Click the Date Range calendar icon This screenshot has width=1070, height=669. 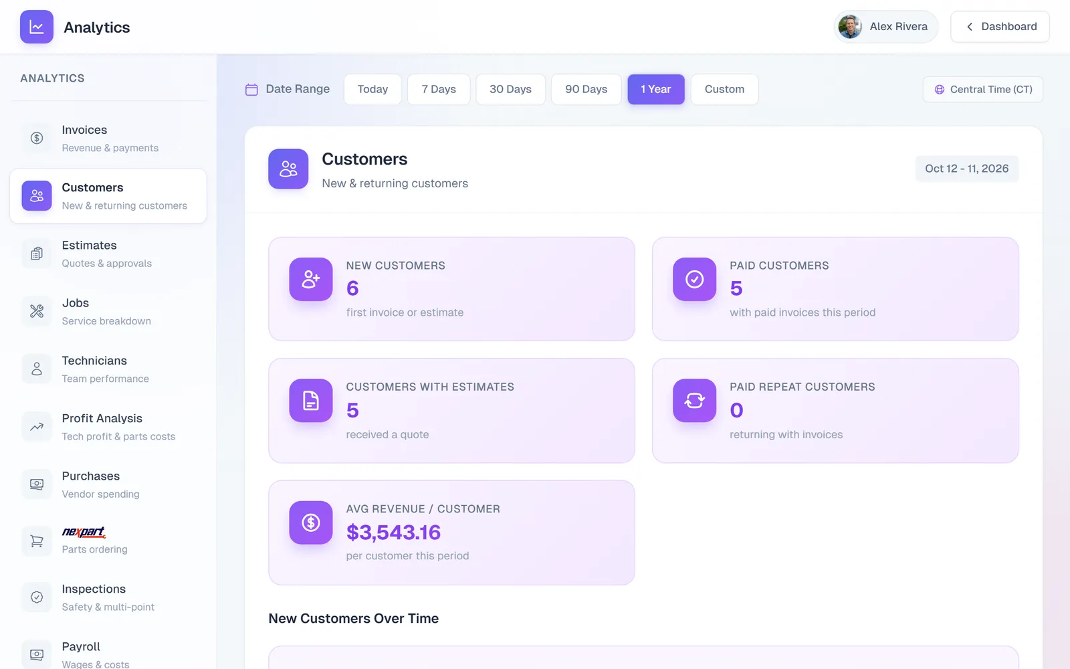(251, 89)
